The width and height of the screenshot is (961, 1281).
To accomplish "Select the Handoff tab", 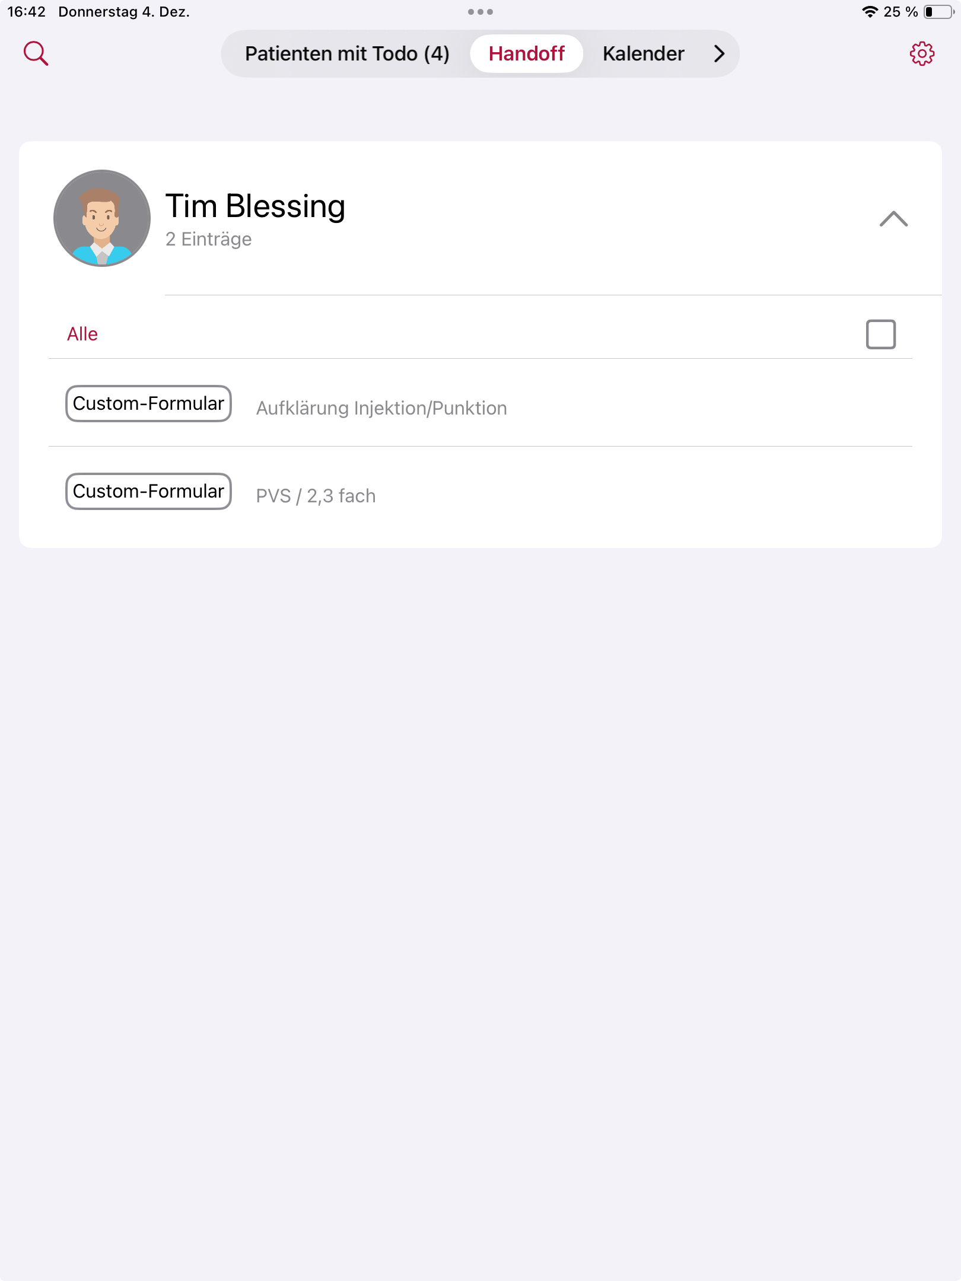I will coord(526,54).
